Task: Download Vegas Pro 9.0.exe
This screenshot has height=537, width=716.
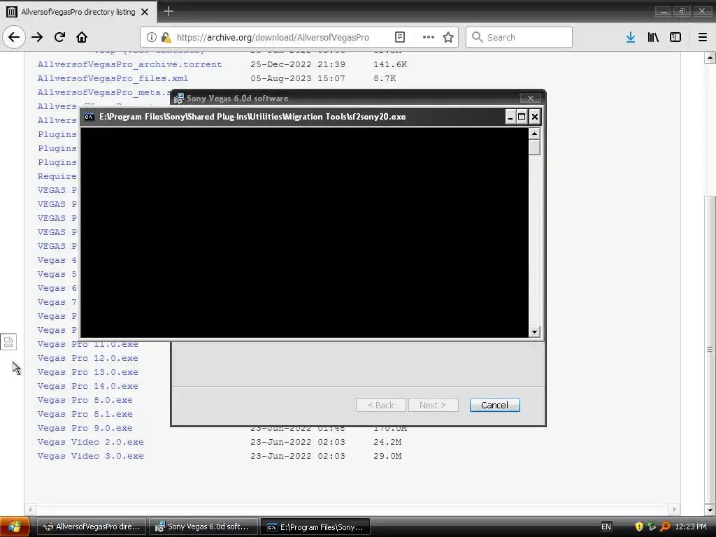Action: 85,429
